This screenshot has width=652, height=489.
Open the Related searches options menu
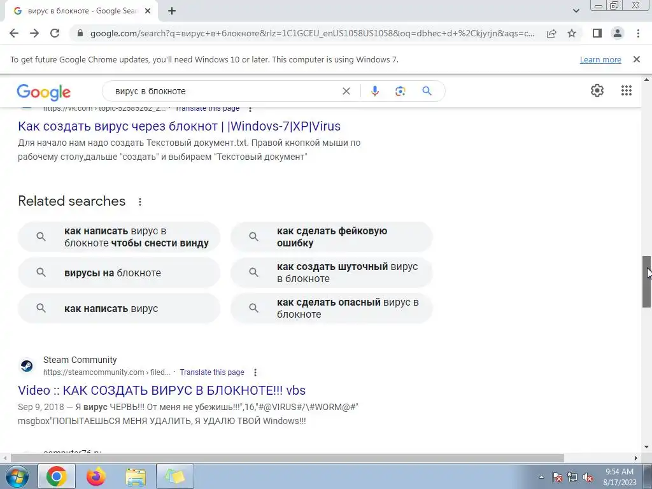point(140,202)
